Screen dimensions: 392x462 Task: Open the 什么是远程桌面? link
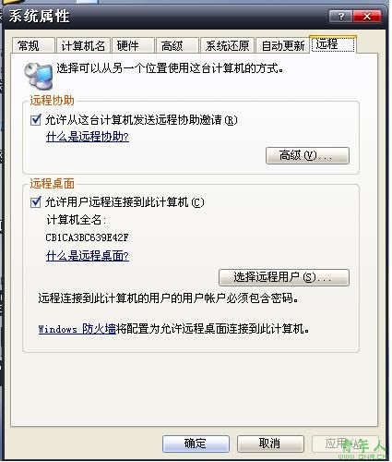pyautogui.click(x=88, y=256)
